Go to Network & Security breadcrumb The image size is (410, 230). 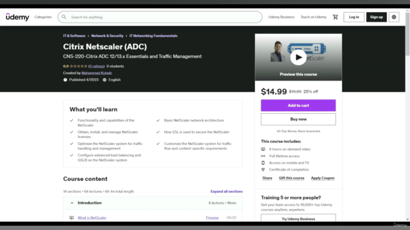coord(107,36)
